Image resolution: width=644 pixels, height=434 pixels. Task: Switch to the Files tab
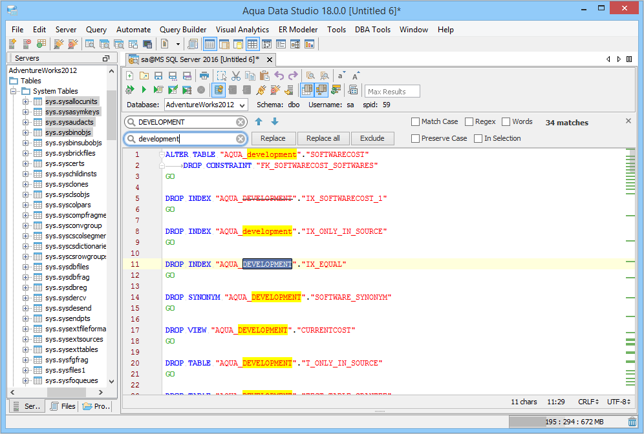[x=63, y=406]
